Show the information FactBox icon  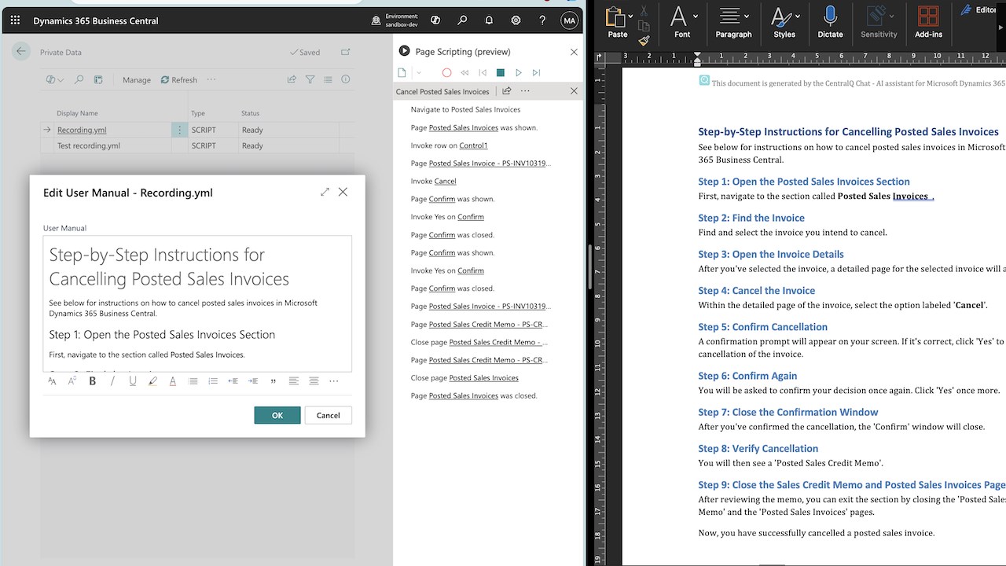pos(346,79)
